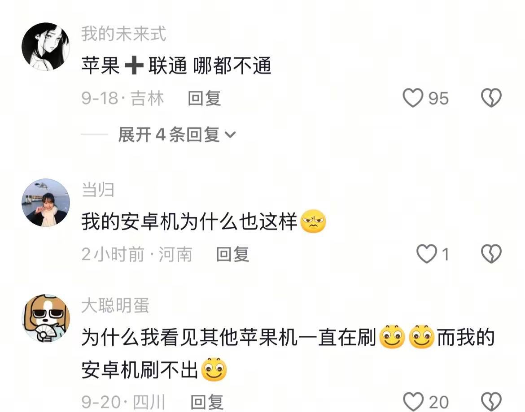Screen dimensions: 525x412
Task: Open 大聪明蛋 dog avatar
Action: coord(46,318)
